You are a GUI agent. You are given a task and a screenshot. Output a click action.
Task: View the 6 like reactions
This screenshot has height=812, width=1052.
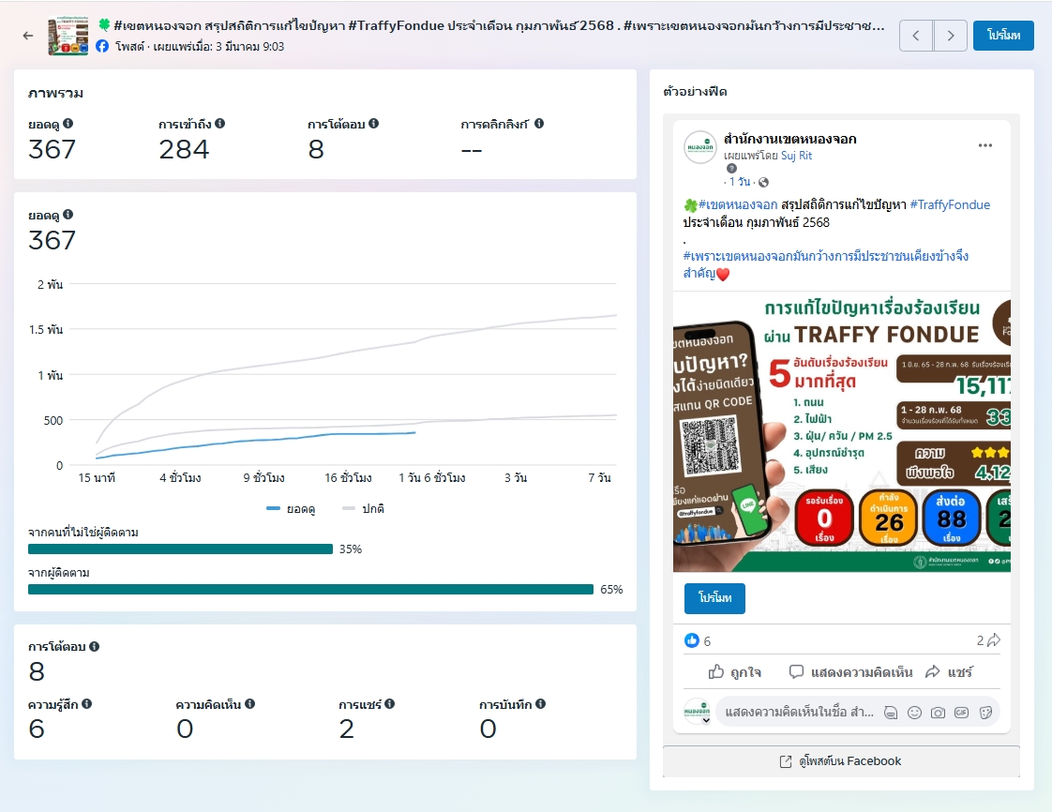click(697, 640)
